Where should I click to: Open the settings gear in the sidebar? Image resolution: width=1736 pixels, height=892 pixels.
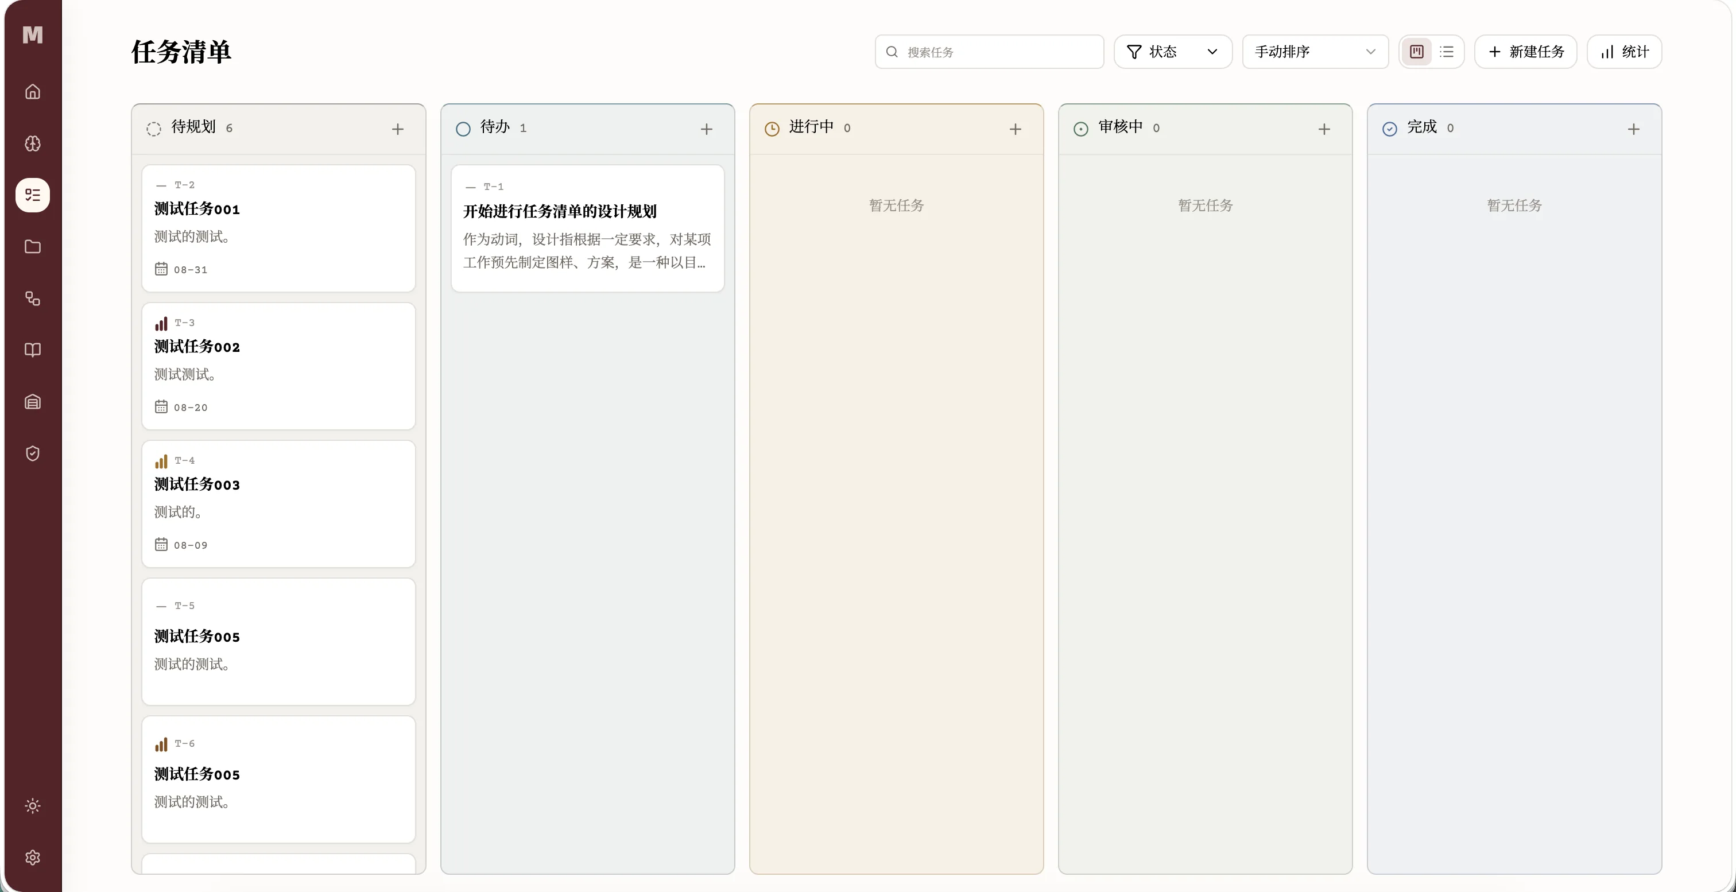[x=32, y=858]
